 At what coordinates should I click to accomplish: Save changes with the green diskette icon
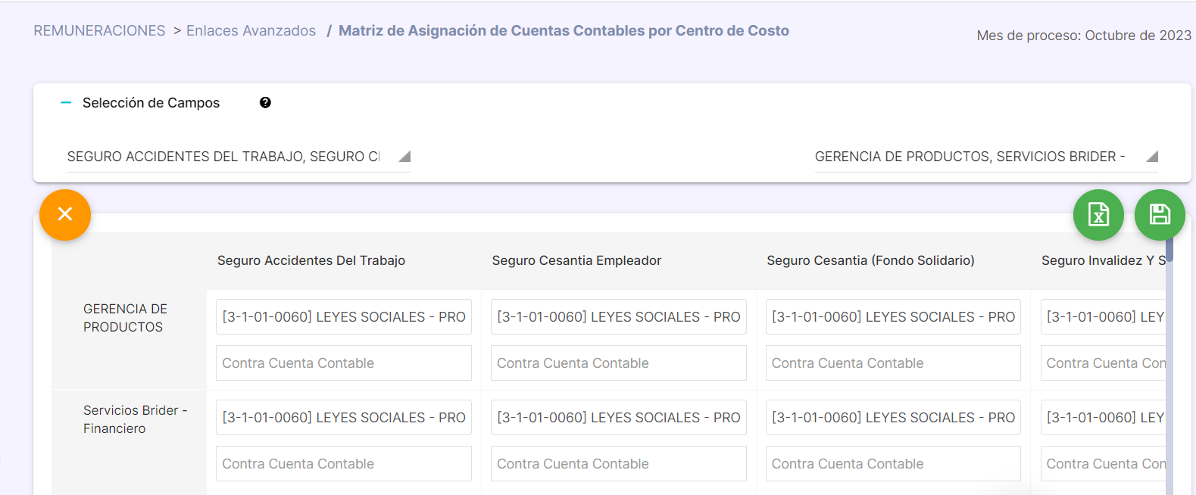tap(1160, 215)
